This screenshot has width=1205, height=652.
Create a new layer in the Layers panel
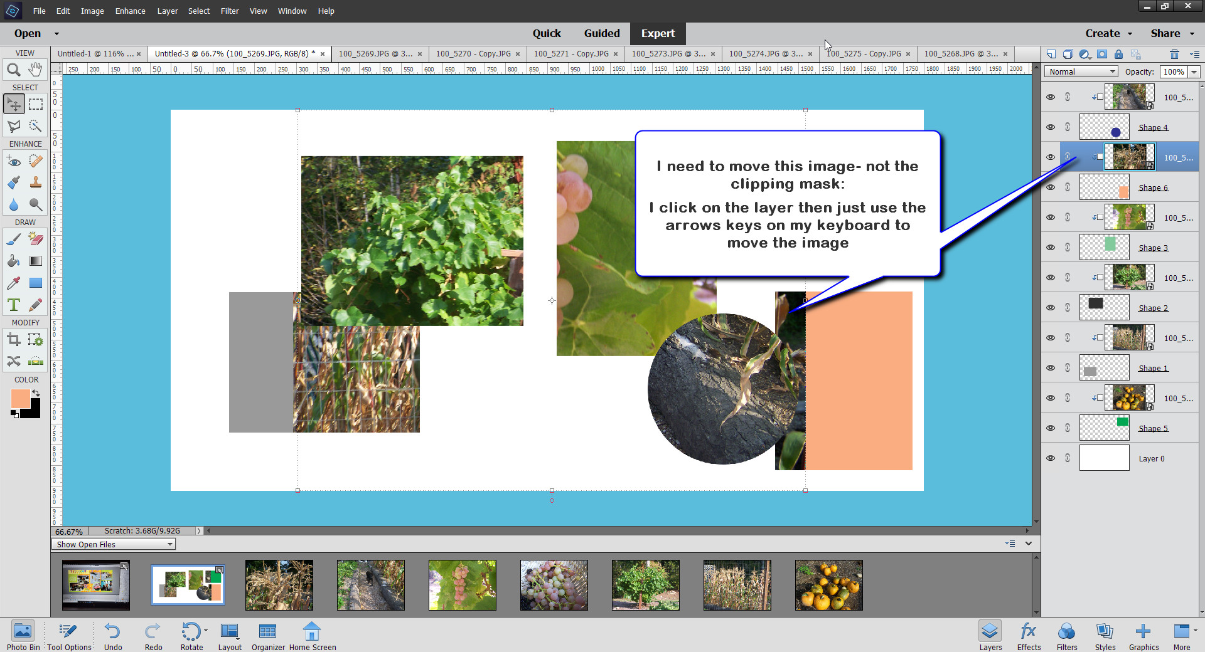1052,55
